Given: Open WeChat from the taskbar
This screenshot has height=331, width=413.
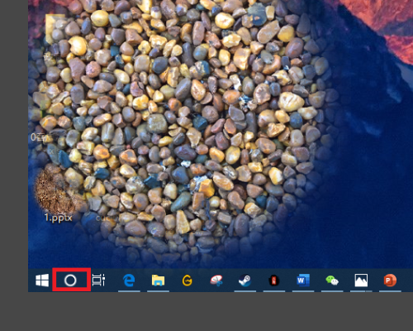Looking at the screenshot, I should [332, 281].
